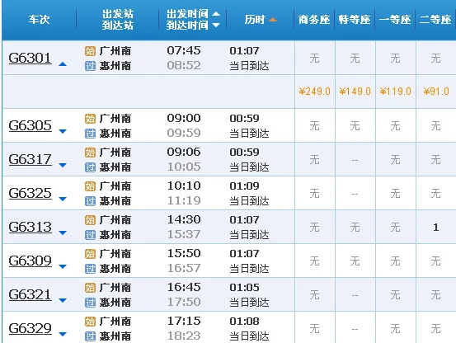Screen dimensions: 456x343
Task: Click the 过 passing icon for G6309
Action: pos(90,269)
